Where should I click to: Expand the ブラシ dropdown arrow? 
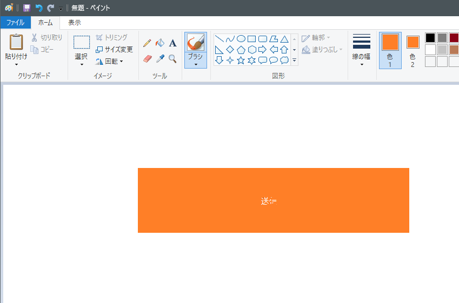pos(196,64)
